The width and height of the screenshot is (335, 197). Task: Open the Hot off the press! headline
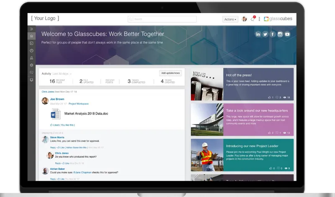[x=239, y=75]
